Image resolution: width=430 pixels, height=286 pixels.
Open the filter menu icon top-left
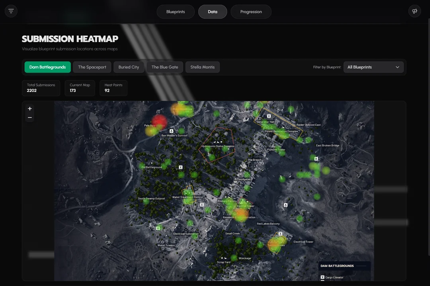pyautogui.click(x=11, y=11)
